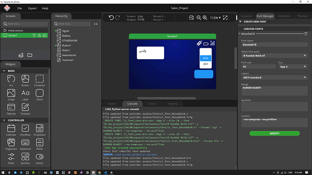Screen dimensions: 312x175
Task: Select the Roller widget
Action: 39,144
